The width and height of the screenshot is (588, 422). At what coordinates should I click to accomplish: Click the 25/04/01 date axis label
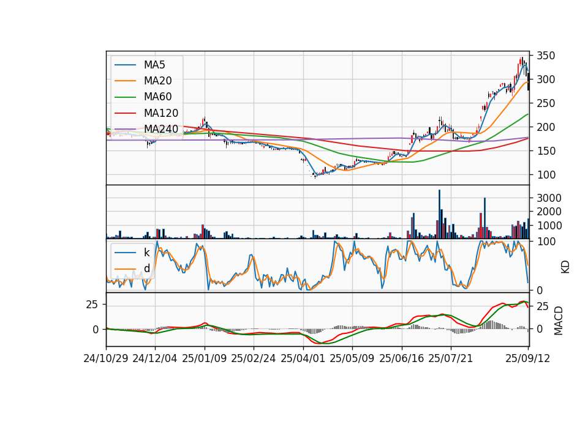coord(303,358)
